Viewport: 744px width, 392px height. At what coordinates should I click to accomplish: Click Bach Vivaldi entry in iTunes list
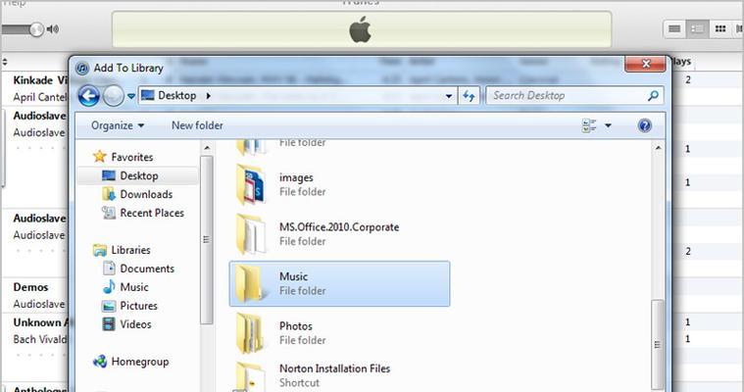[40, 339]
